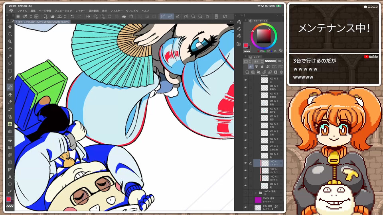Viewport: 383px width, 215px height.
Task: Click the Fill bucket icon in command bar
Action: pyautogui.click(x=124, y=16)
